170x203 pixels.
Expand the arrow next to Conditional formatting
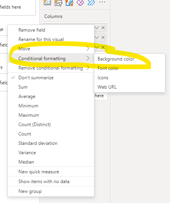[x=88, y=58]
